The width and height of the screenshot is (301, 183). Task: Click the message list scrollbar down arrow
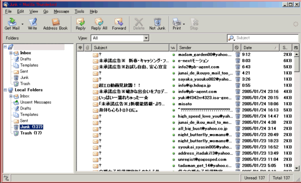coord(297,168)
